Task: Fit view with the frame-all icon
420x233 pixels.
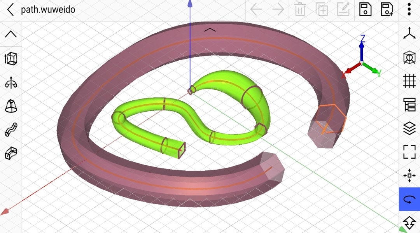Action: coord(409,152)
